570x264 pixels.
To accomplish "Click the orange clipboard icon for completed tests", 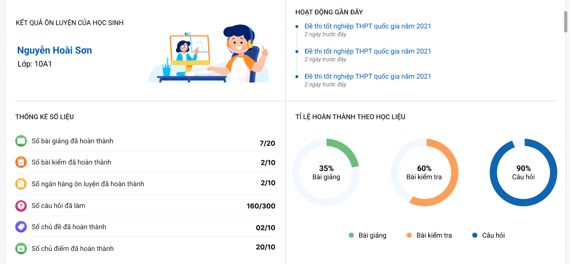I will 21,162.
